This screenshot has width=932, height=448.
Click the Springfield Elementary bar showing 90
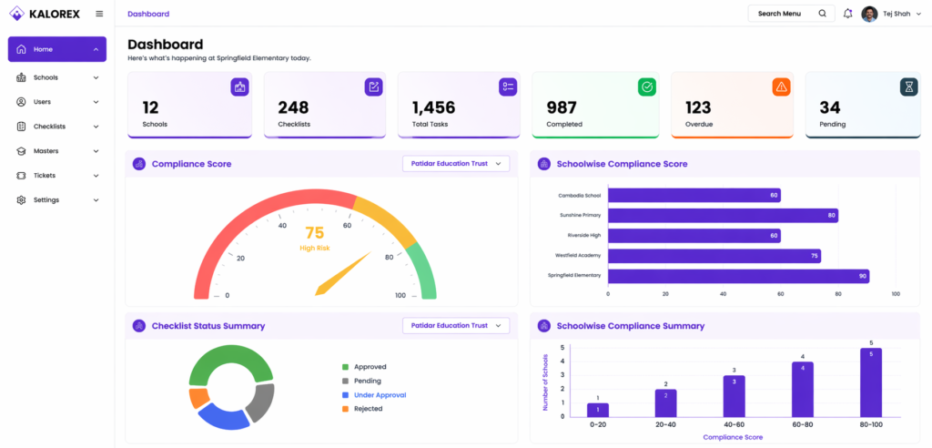coord(738,276)
